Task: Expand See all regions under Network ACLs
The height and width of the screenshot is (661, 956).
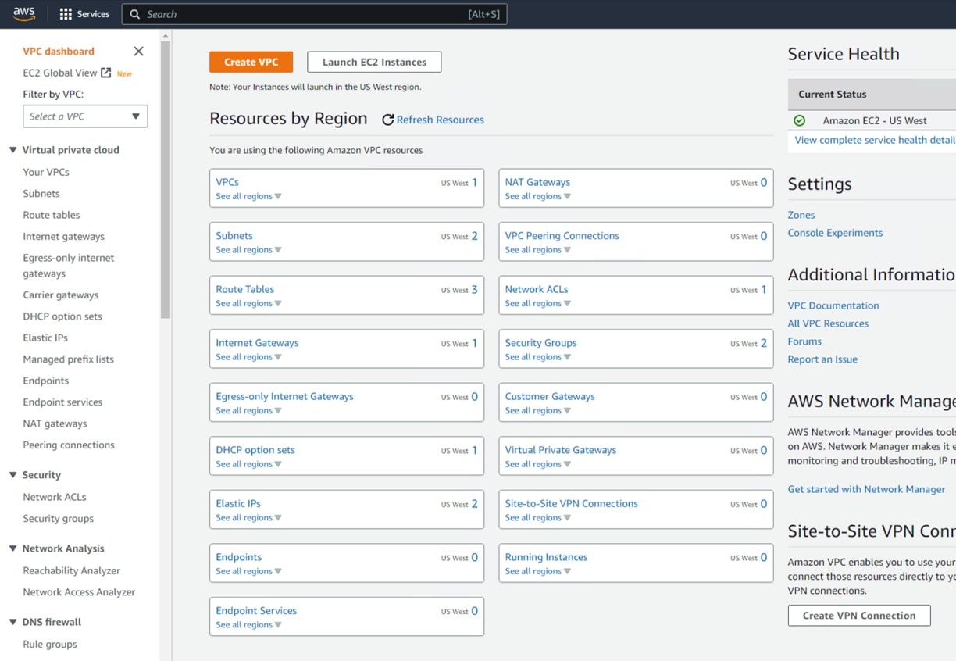Action: (537, 303)
